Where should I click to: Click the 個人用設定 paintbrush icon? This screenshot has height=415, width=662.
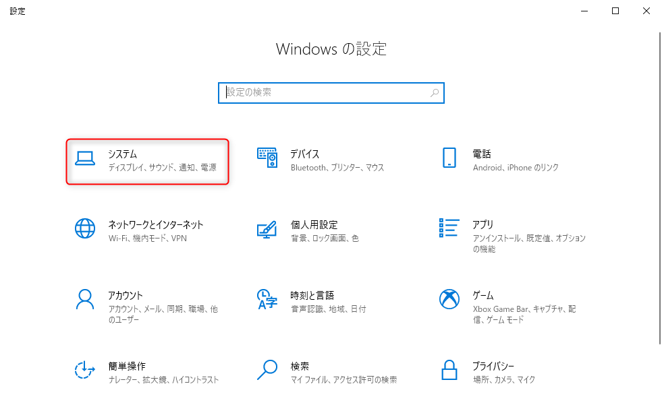click(x=267, y=230)
